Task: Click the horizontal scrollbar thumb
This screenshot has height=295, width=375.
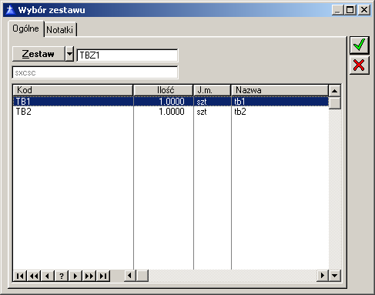Action: click(142, 276)
